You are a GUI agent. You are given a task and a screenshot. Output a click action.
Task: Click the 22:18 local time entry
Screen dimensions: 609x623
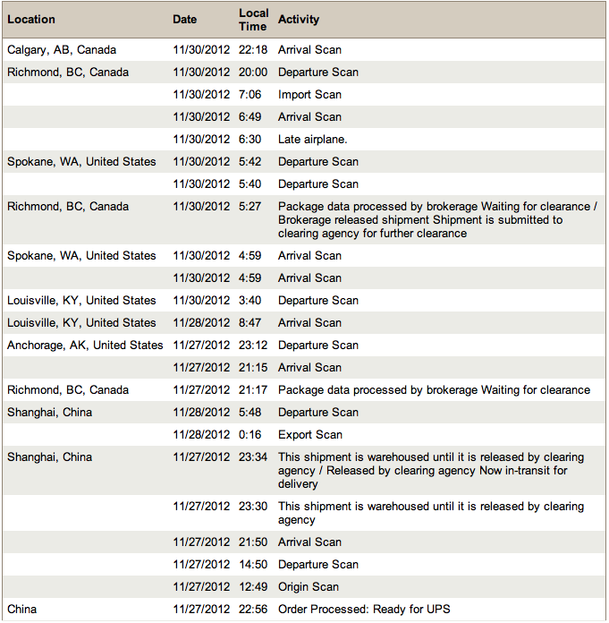[x=253, y=50]
